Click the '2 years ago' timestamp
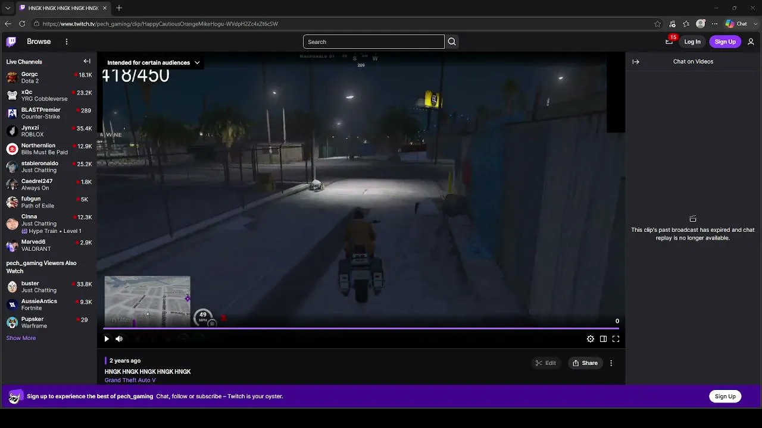The width and height of the screenshot is (762, 428). tap(125, 361)
